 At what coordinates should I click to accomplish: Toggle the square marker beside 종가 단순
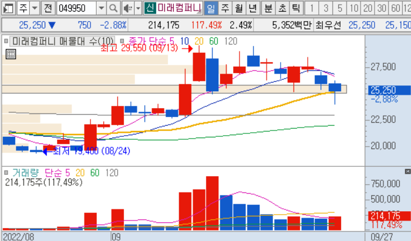pos(122,42)
